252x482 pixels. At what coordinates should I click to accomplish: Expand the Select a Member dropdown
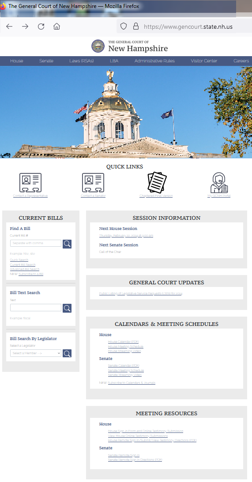pos(36,353)
